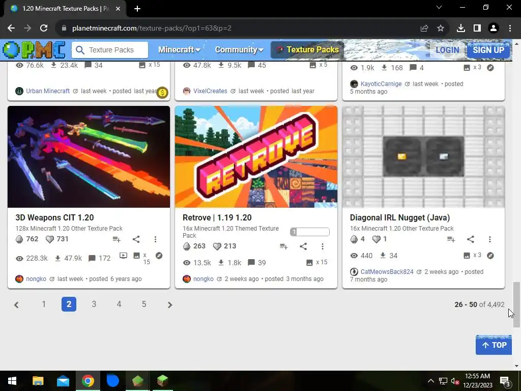This screenshot has height=391, width=521.
Task: Toggle Chrome side panel
Action: [477, 29]
